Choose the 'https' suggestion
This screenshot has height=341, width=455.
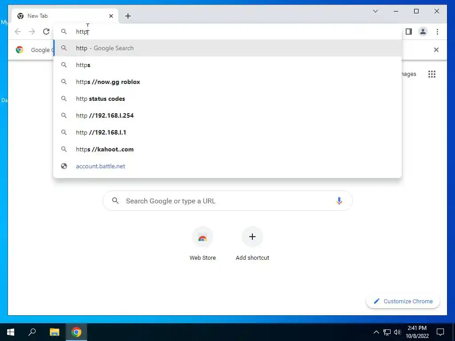tap(228, 65)
